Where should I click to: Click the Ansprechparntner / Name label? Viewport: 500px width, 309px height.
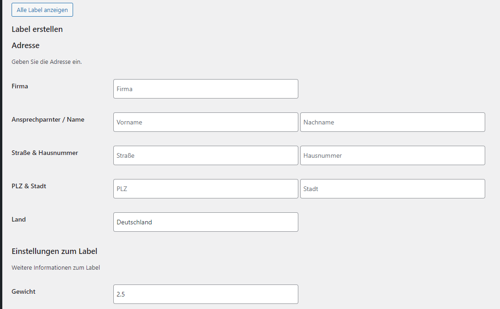point(48,119)
